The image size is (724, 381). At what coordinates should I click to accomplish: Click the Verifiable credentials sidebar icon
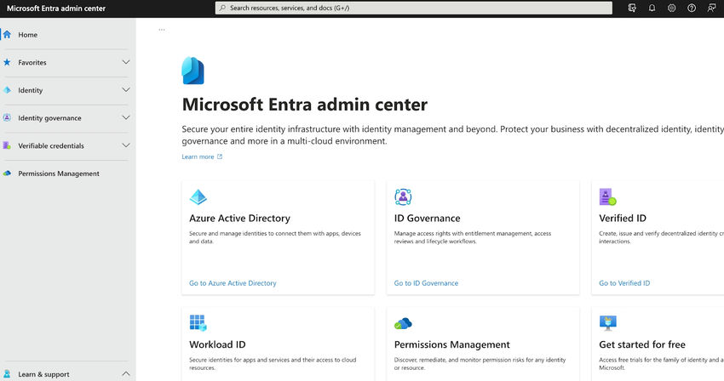pos(7,145)
